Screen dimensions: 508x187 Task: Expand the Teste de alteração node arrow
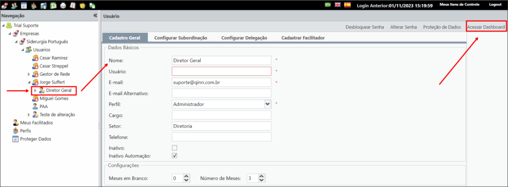coord(29,115)
